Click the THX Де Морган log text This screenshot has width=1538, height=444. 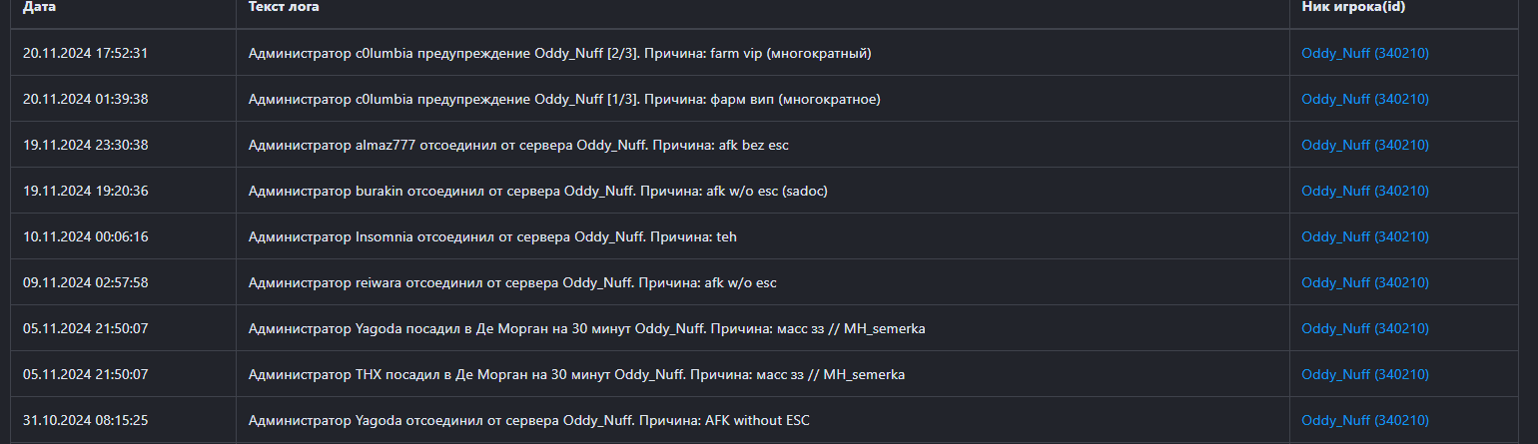[576, 374]
